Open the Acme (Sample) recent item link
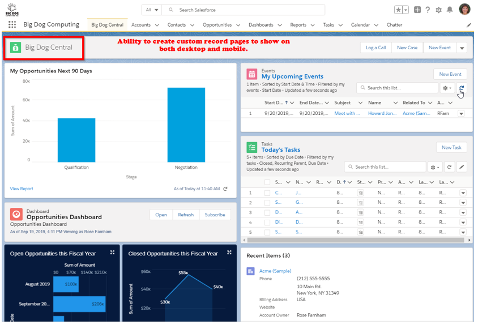This screenshot has width=478, height=325. coord(275,271)
